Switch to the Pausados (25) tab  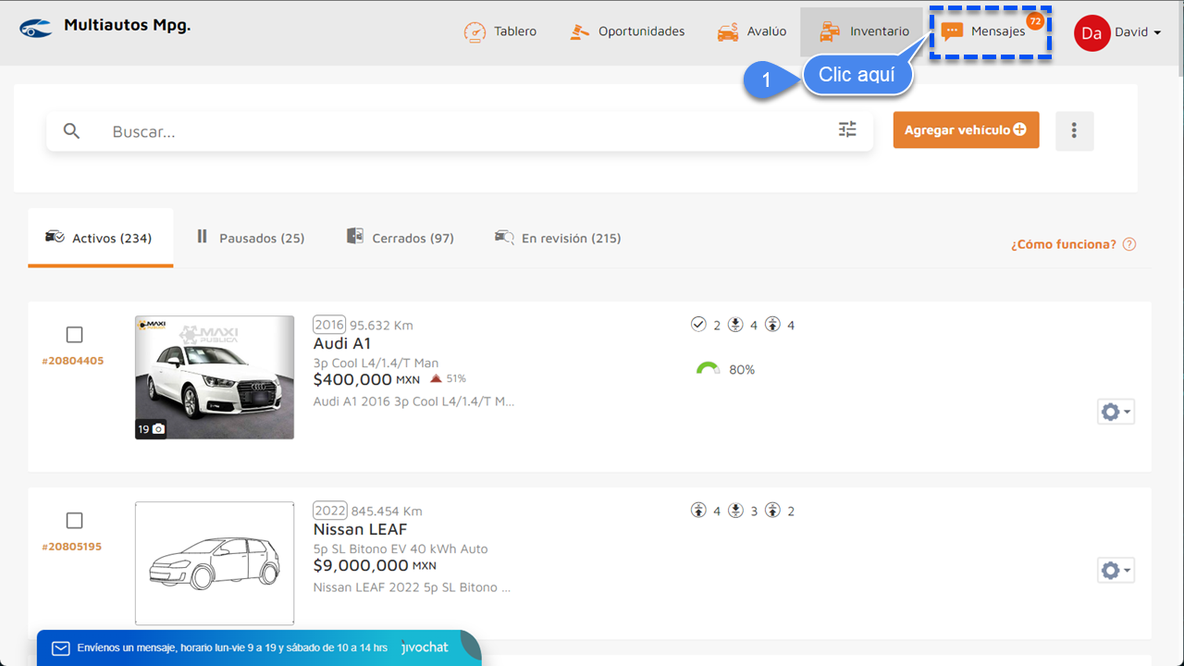click(250, 238)
